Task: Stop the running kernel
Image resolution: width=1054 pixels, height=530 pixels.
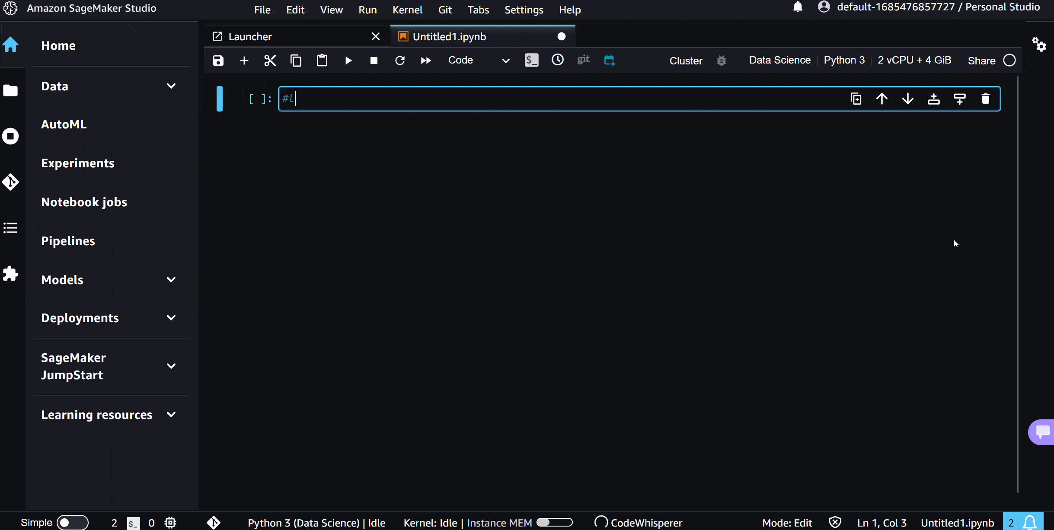Action: [374, 60]
